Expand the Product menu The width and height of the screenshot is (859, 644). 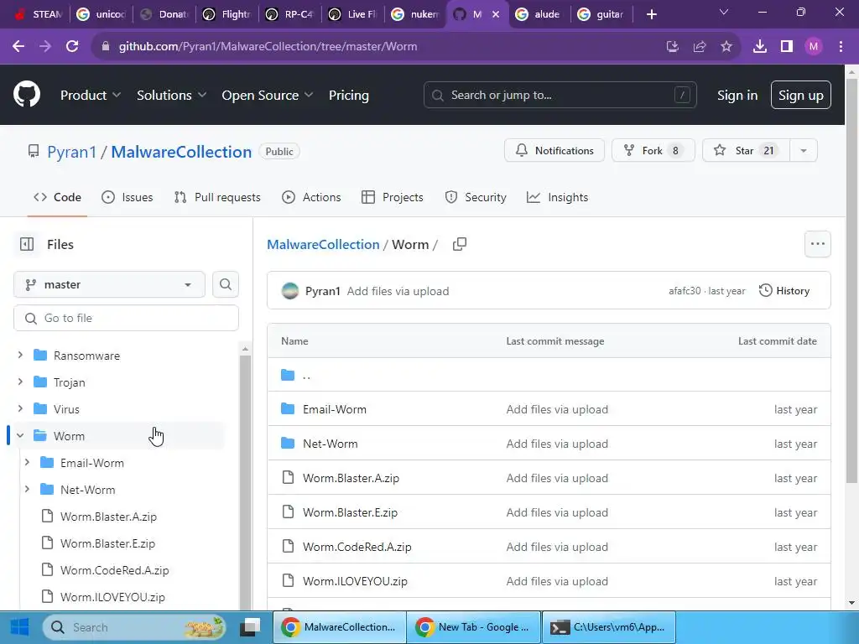[91, 95]
